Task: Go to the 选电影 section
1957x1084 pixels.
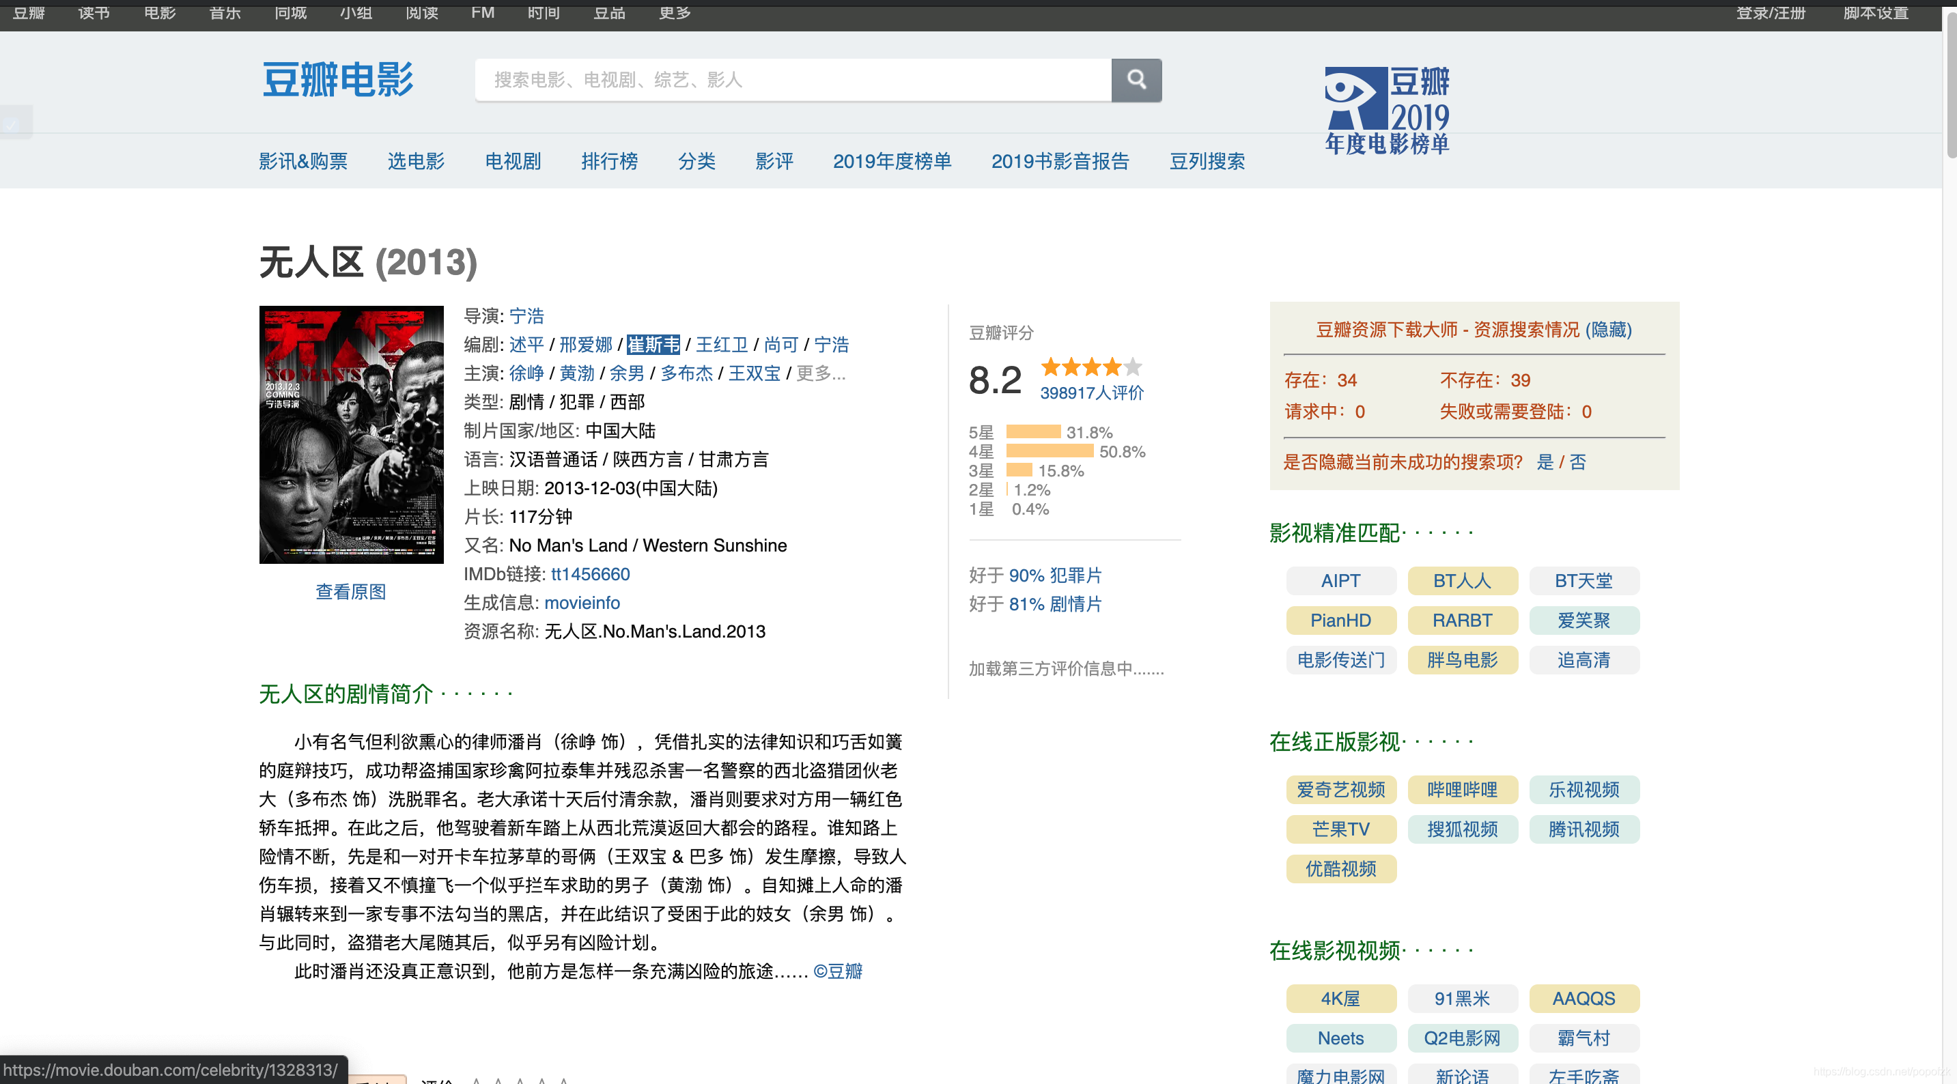Action: pyautogui.click(x=416, y=161)
